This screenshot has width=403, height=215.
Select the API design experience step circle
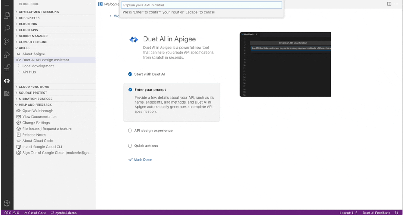130,130
